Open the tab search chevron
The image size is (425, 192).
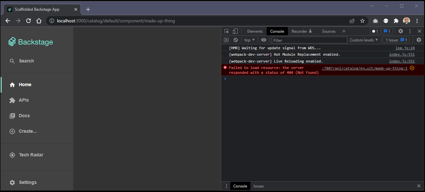pyautogui.click(x=372, y=6)
